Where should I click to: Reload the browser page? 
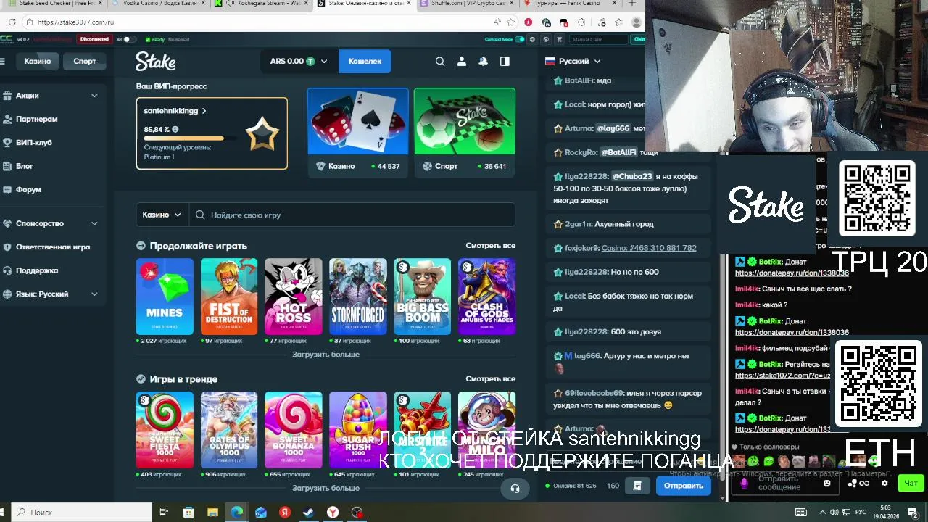pos(12,22)
